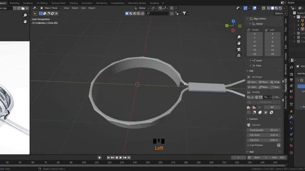Screen dimensions: 305x171
Task: Click the Center YZ align button
Action: click(x=254, y=50)
